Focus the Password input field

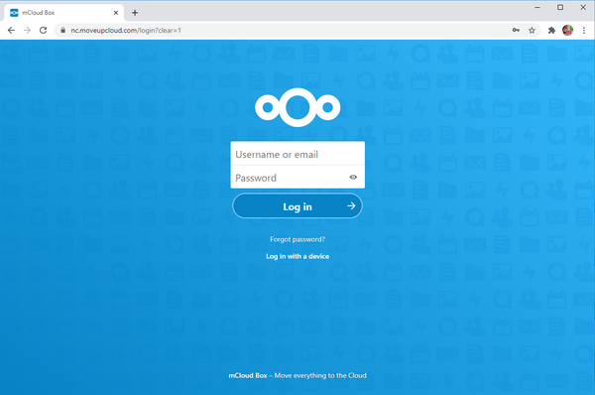[x=297, y=177]
